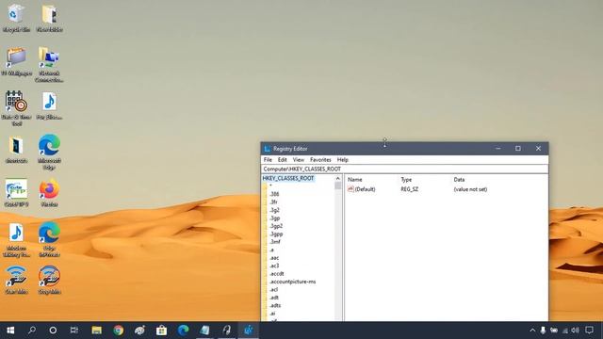Click the Registry Editor title bar icon
The width and height of the screenshot is (603, 339).
pos(267,149)
